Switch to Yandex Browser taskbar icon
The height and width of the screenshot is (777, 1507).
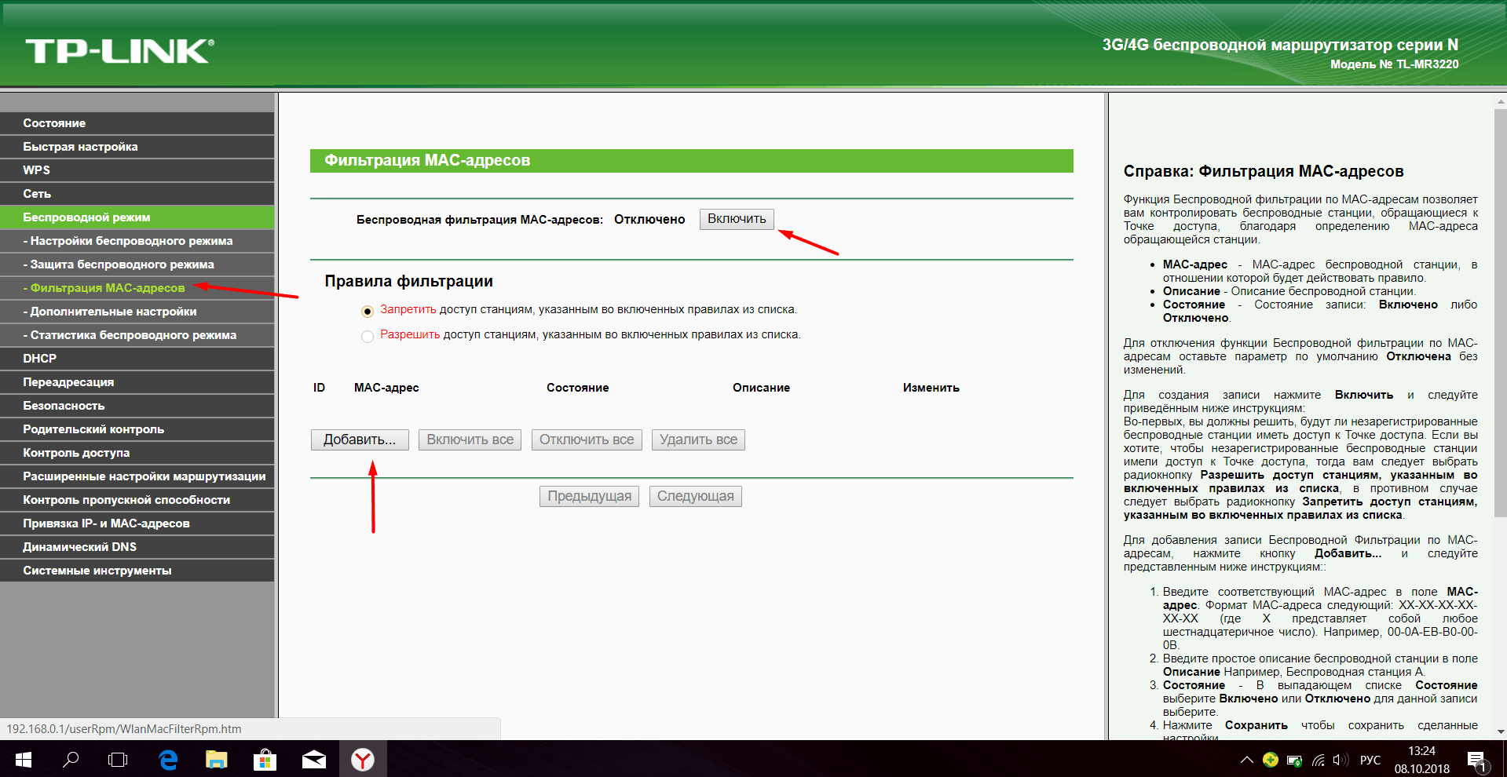[x=362, y=759]
